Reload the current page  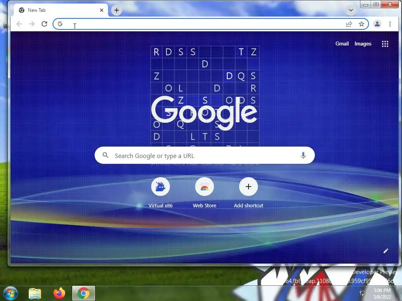tap(44, 24)
